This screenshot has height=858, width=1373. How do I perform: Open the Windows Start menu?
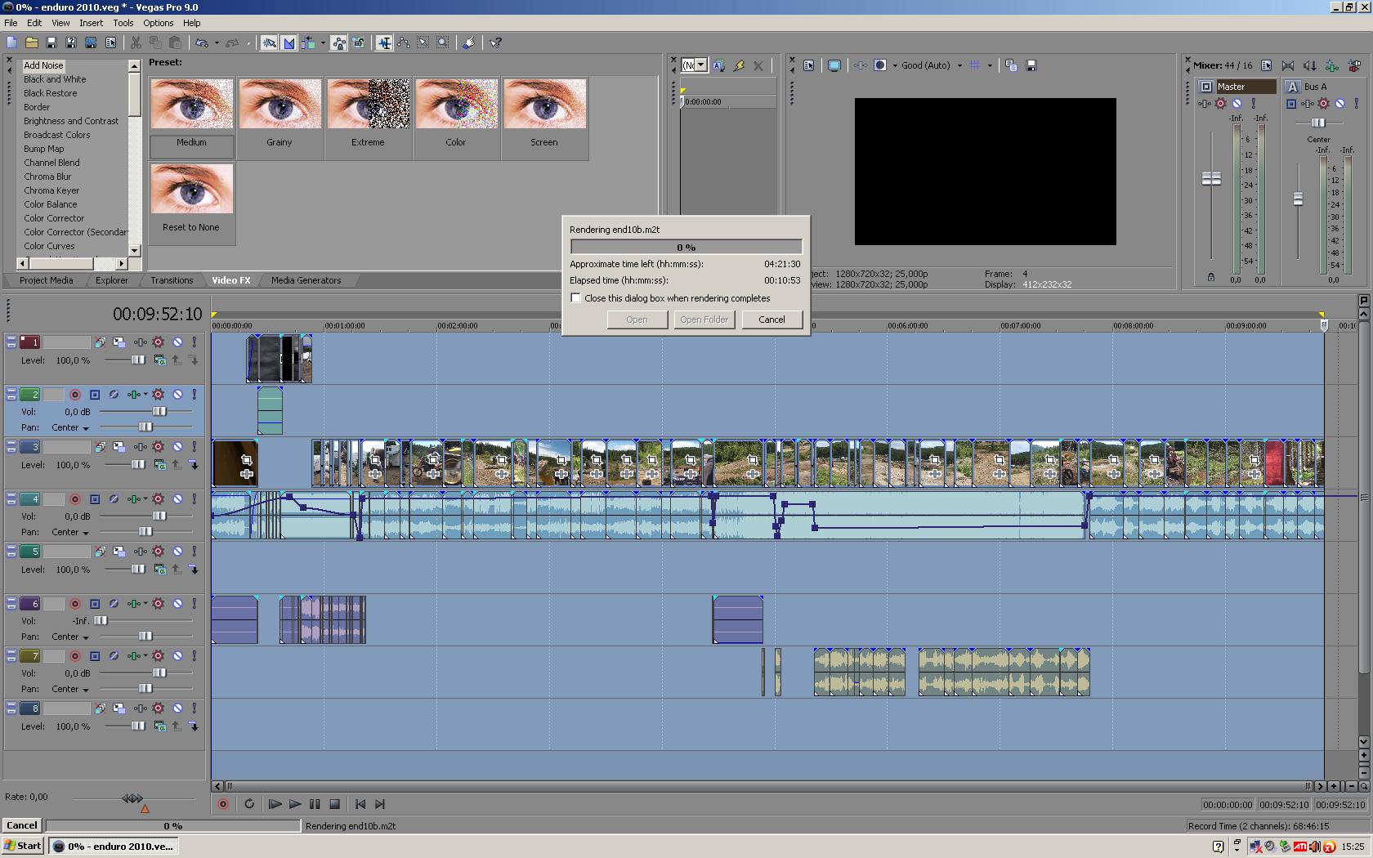click(23, 846)
